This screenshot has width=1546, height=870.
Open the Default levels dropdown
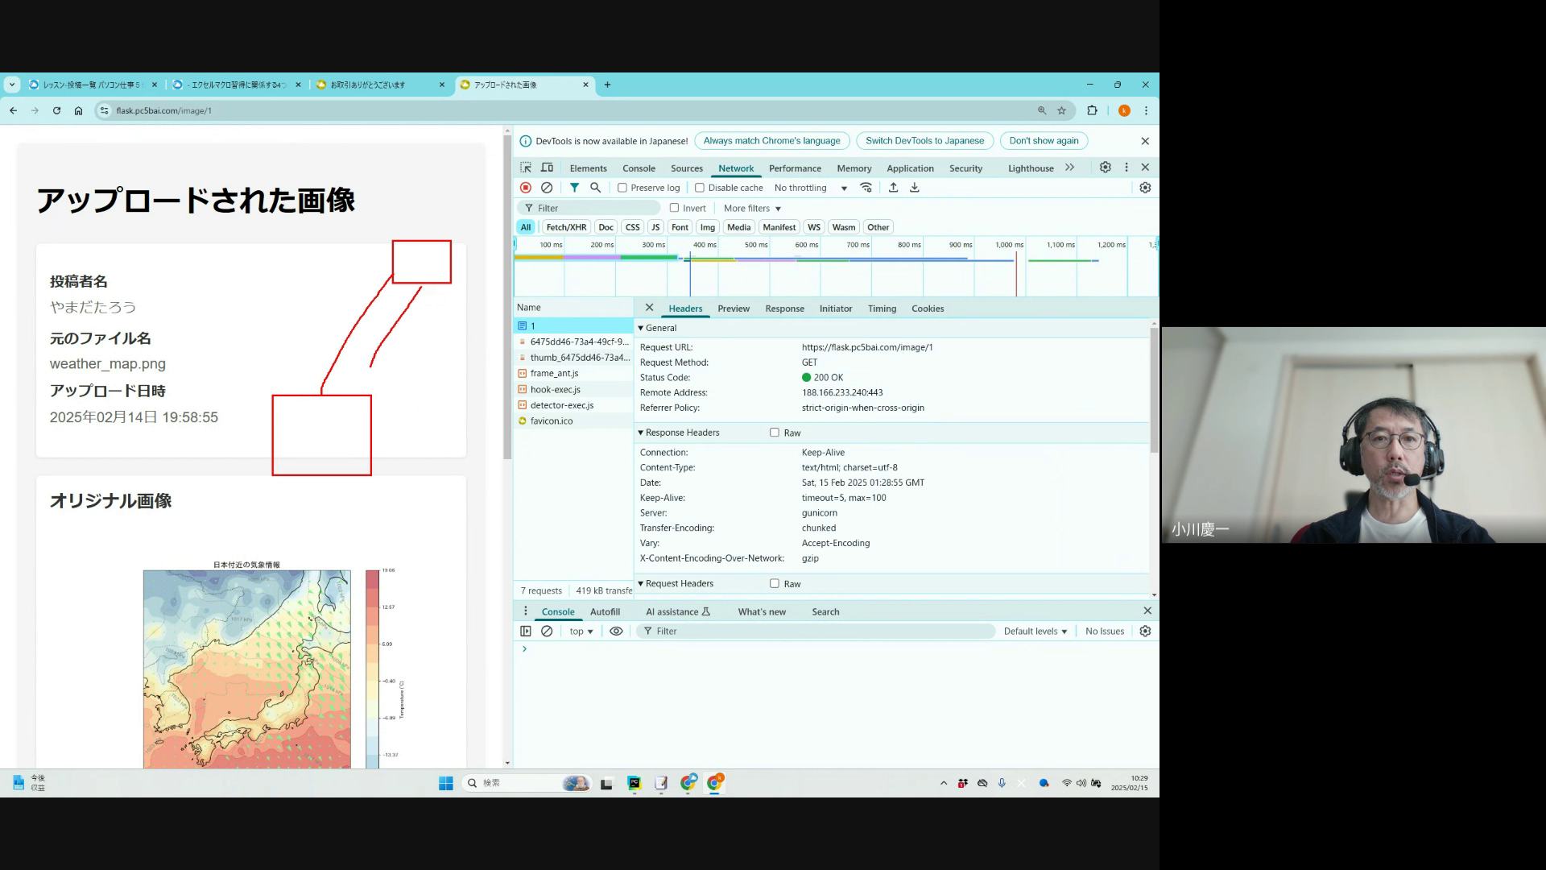click(x=1035, y=632)
